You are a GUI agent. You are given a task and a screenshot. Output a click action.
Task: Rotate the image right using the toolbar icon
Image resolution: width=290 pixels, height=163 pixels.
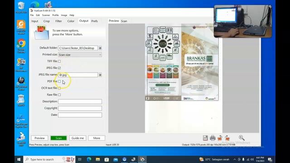click(x=227, y=138)
